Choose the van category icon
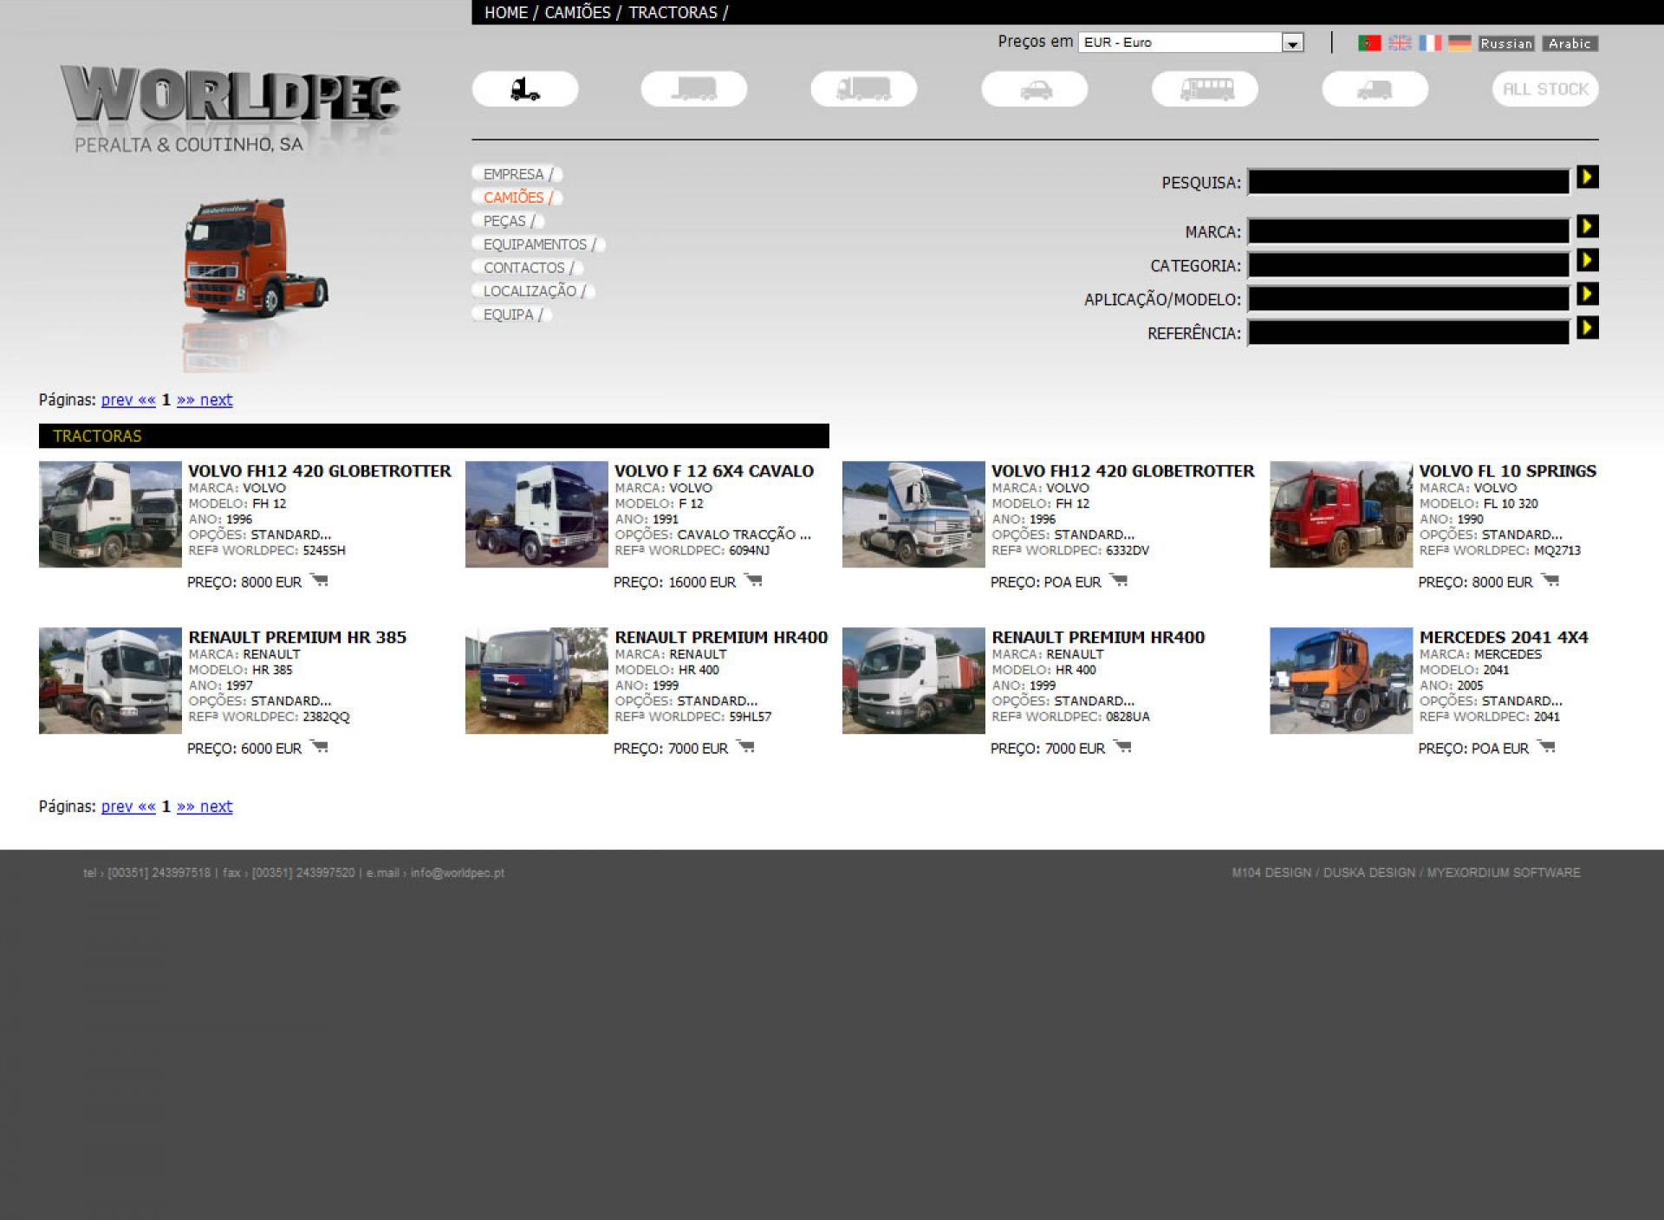The width and height of the screenshot is (1664, 1220). [x=1375, y=89]
